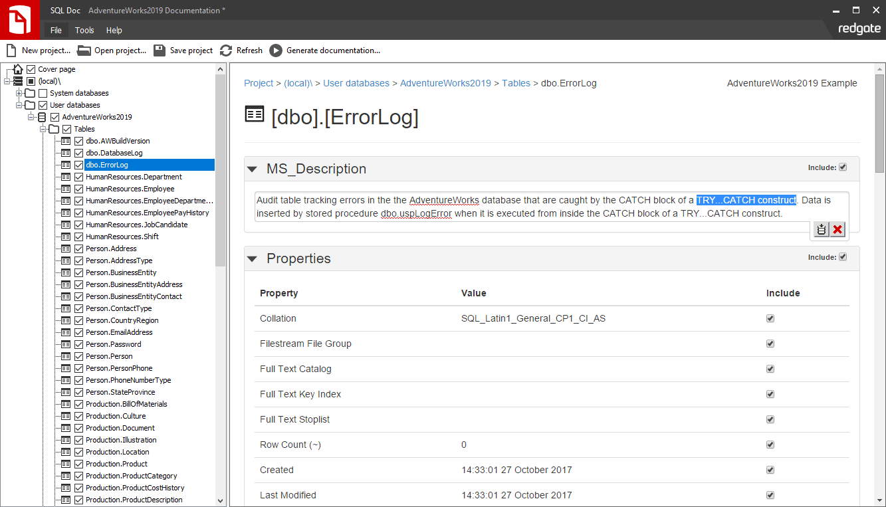Follow the dbo.uspLogError link in the description
886x507 pixels.
[416, 214]
